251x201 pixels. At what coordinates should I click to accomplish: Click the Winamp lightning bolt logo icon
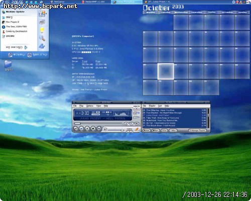(x=137, y=129)
